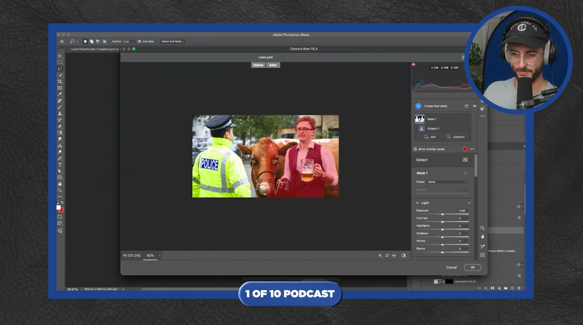Click the Create New Mask plus icon
The height and width of the screenshot is (325, 583).
tap(418, 106)
